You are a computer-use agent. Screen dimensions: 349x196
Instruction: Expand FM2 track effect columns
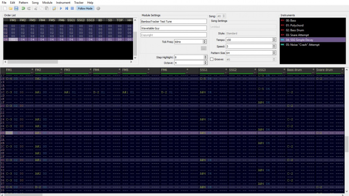click(61, 70)
